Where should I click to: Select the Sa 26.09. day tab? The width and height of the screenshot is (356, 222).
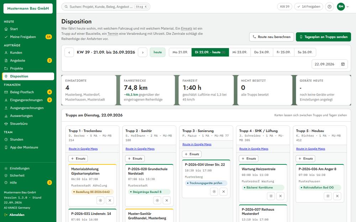click(x=305, y=52)
